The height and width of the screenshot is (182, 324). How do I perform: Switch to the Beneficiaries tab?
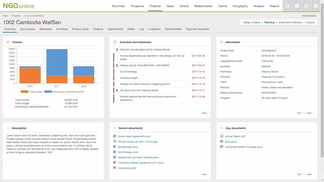(173, 29)
